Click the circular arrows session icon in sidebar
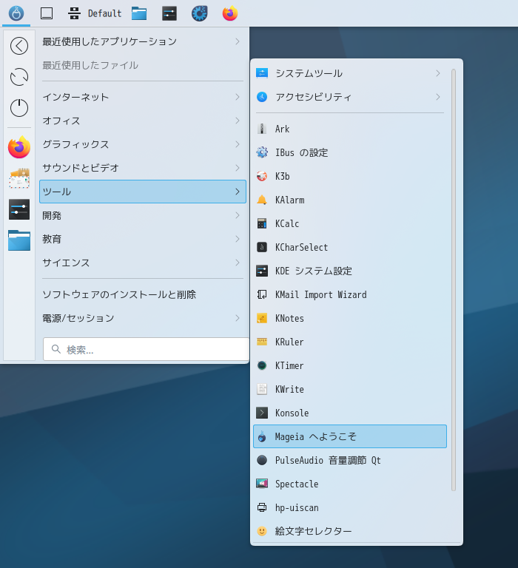 click(x=19, y=77)
